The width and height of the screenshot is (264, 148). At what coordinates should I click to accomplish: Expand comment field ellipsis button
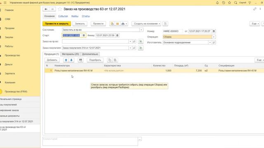(140, 139)
